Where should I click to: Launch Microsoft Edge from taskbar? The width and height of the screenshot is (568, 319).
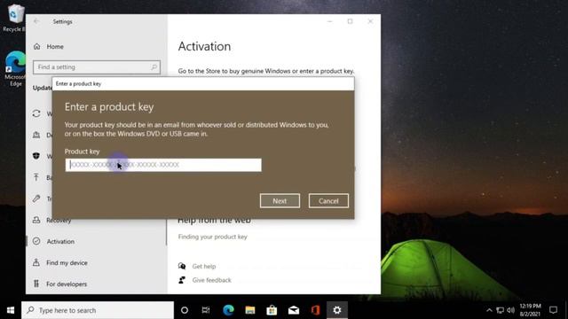point(228,310)
